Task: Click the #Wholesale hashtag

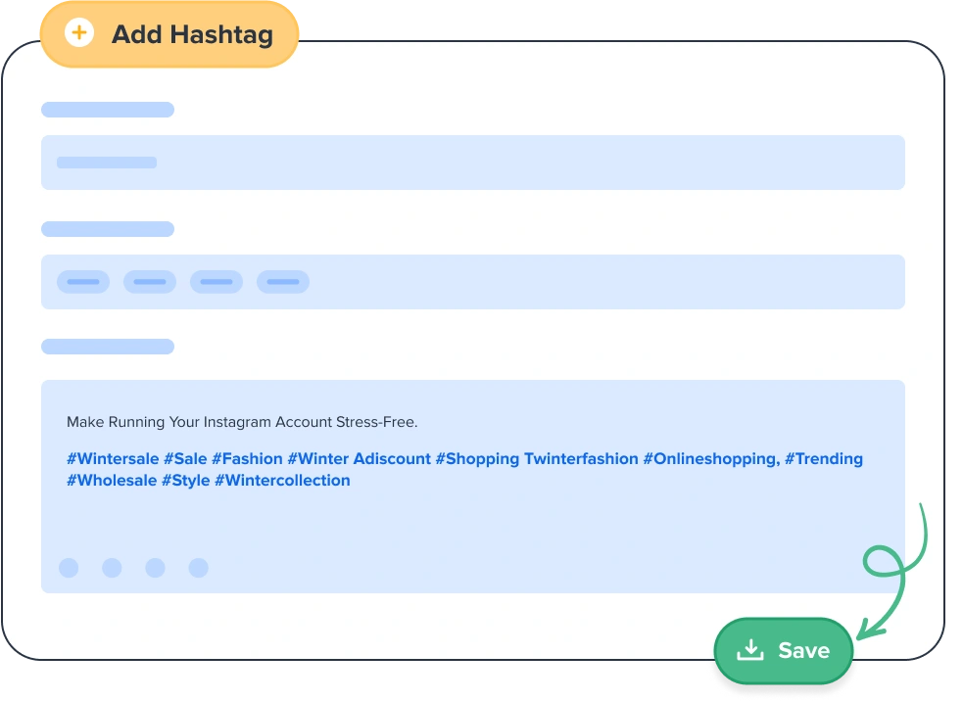Action: click(111, 481)
